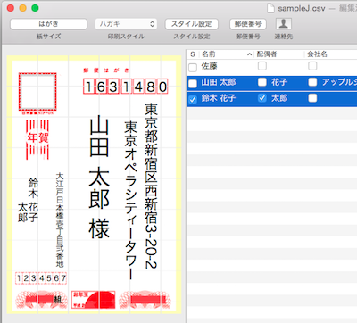Screen dimensions: 357x323
Task: Click the sampleJ.csv document icon in title bar
Action: (x=270, y=8)
